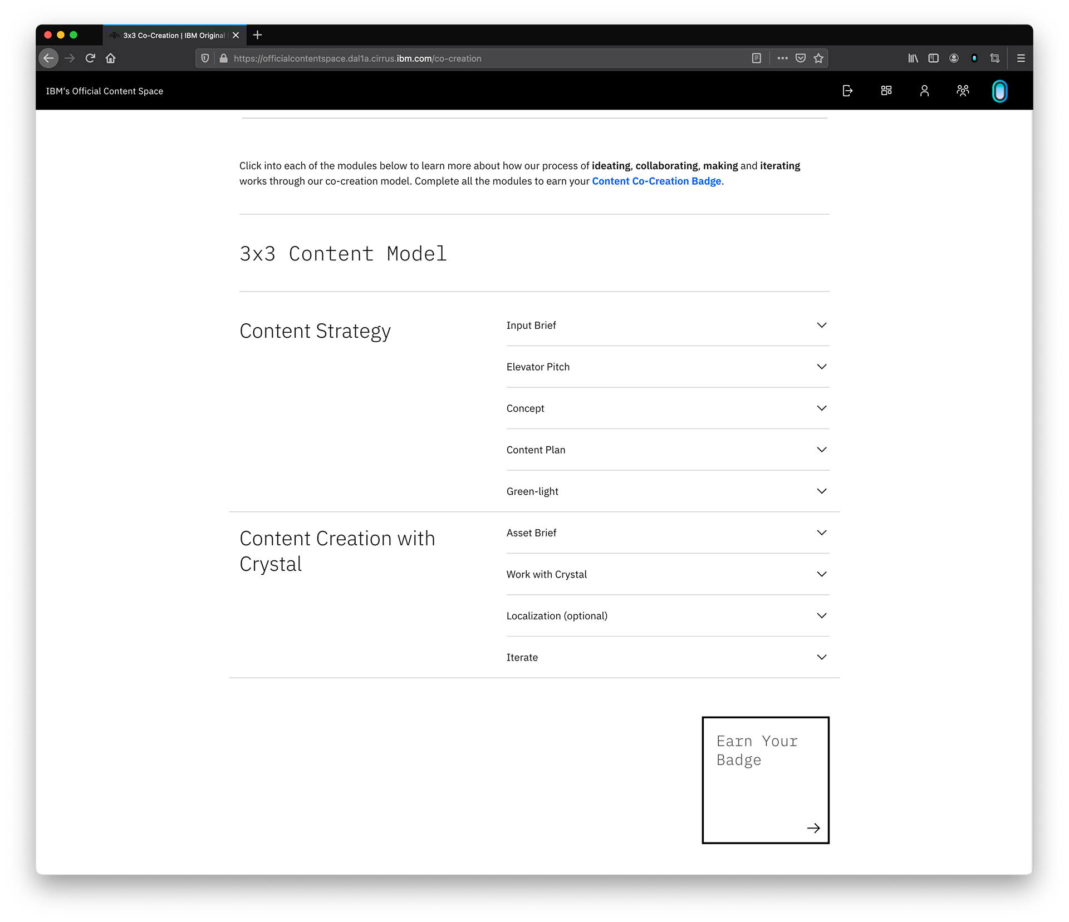Reload the current page

90,58
